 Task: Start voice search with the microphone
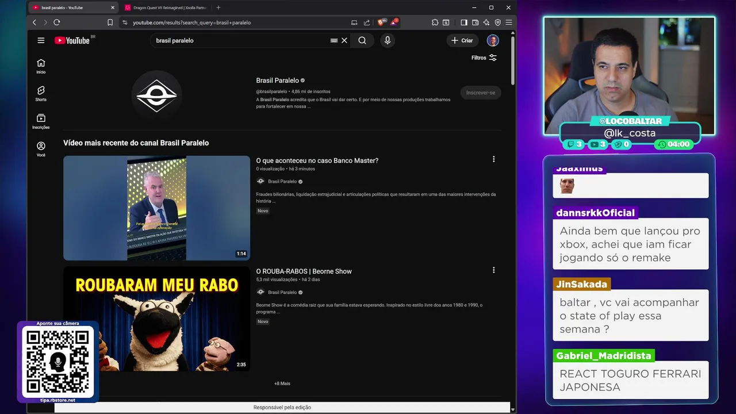(388, 40)
